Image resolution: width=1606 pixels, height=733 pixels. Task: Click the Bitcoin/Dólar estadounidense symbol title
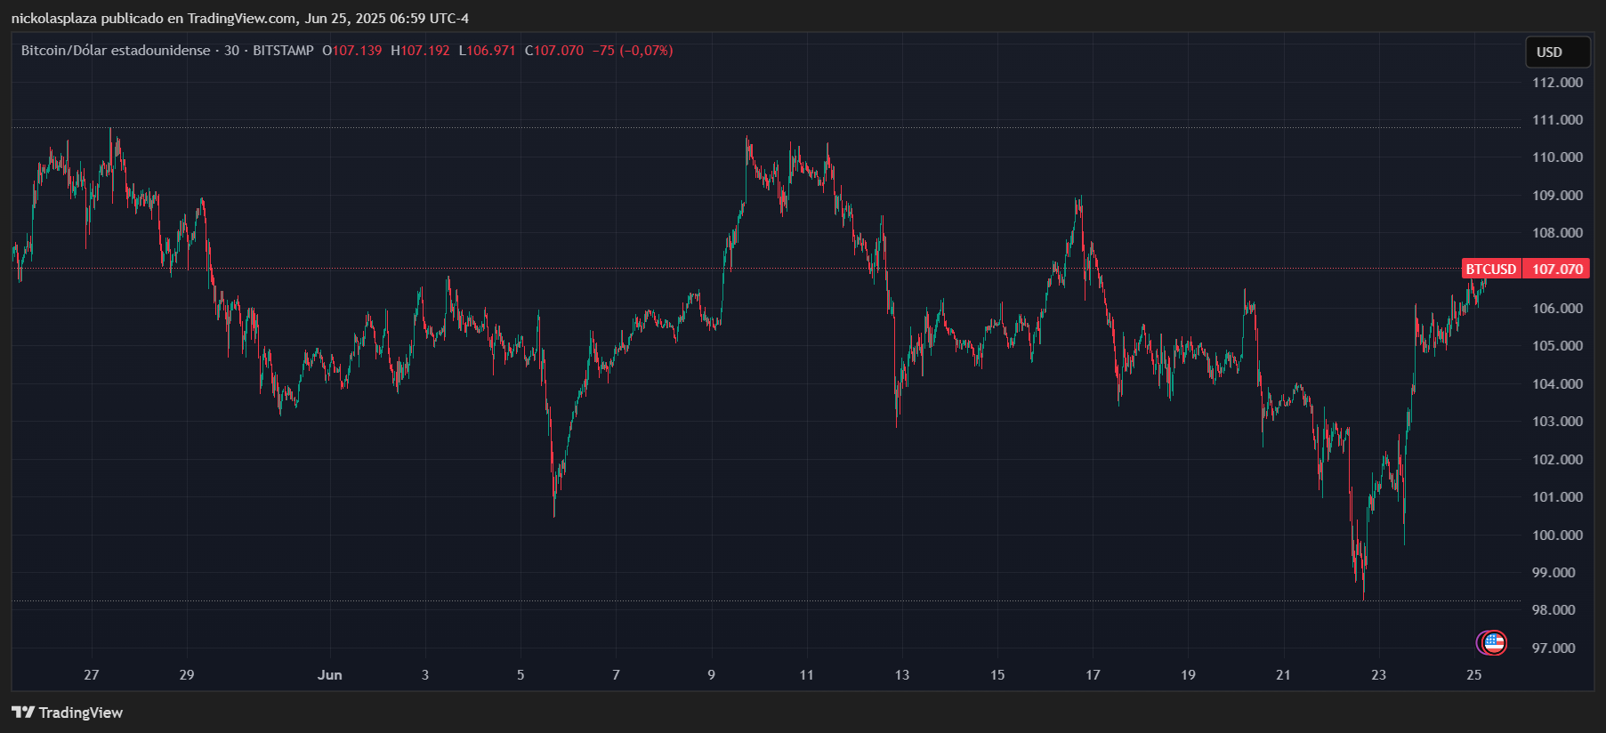pos(116,51)
